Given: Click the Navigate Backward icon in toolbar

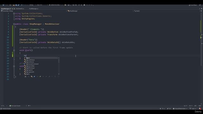Looking at the screenshot, I should [x=3, y=5].
